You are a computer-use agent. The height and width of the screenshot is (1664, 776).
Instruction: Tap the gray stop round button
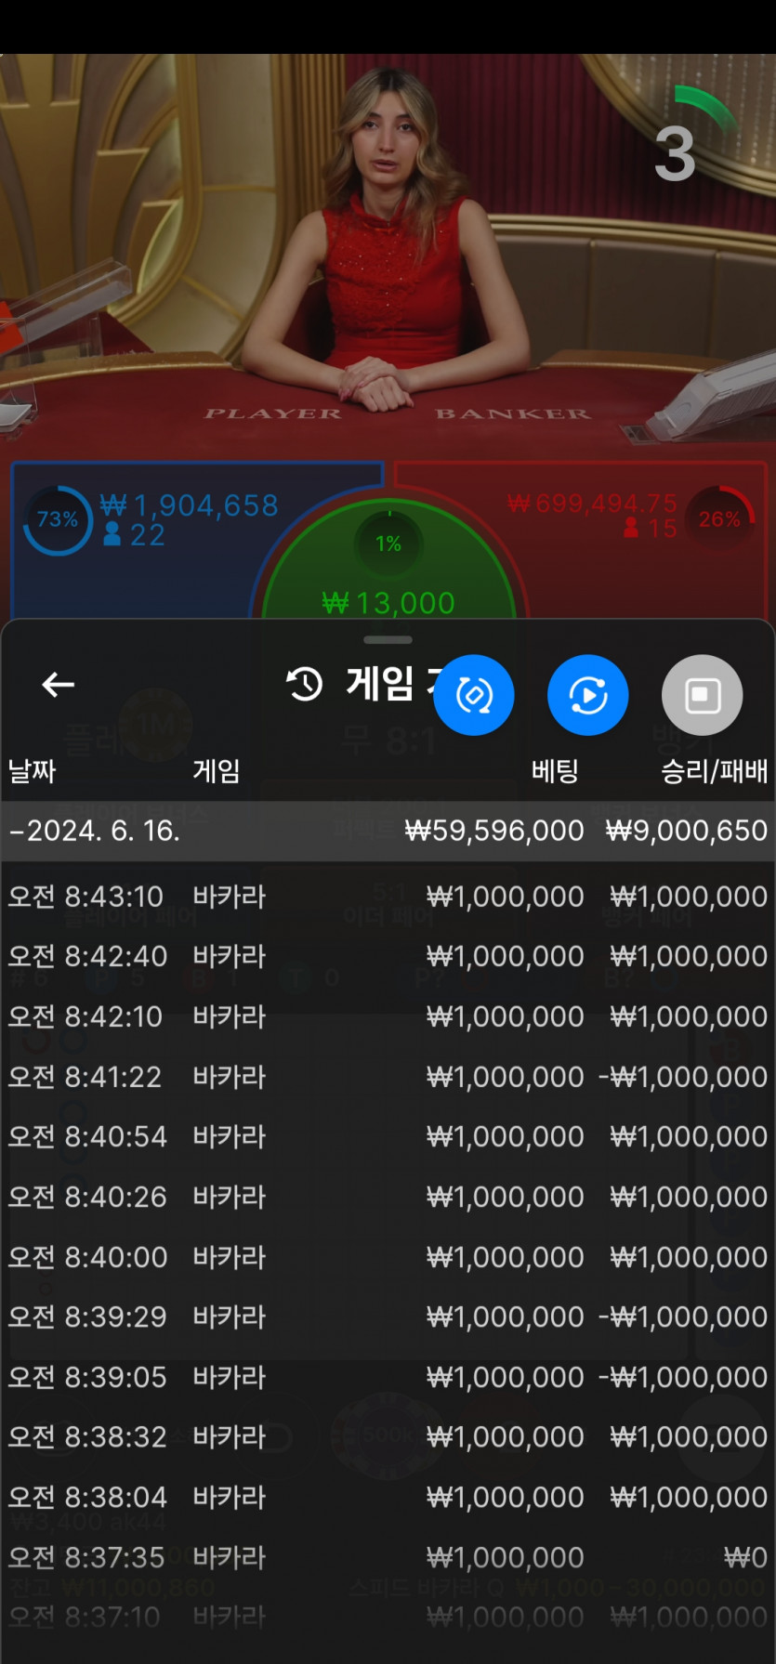703,695
